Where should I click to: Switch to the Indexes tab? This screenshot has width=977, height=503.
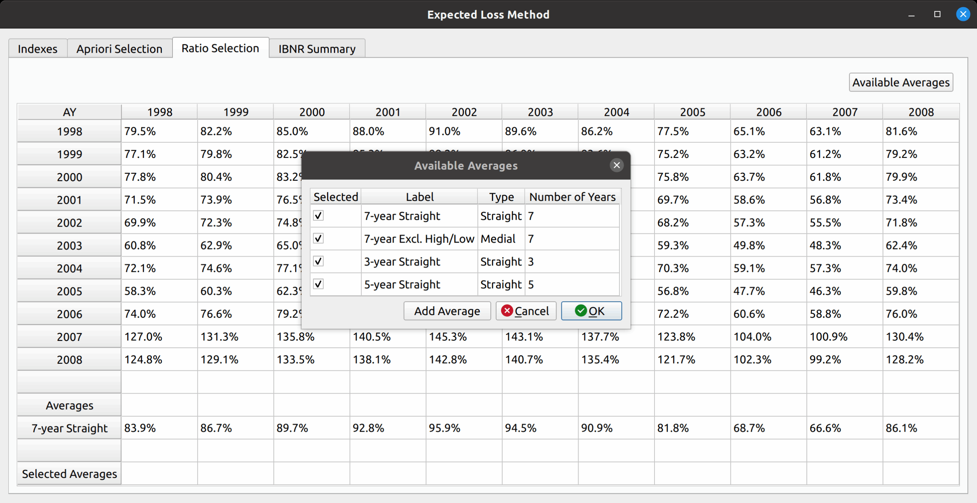[37, 49]
